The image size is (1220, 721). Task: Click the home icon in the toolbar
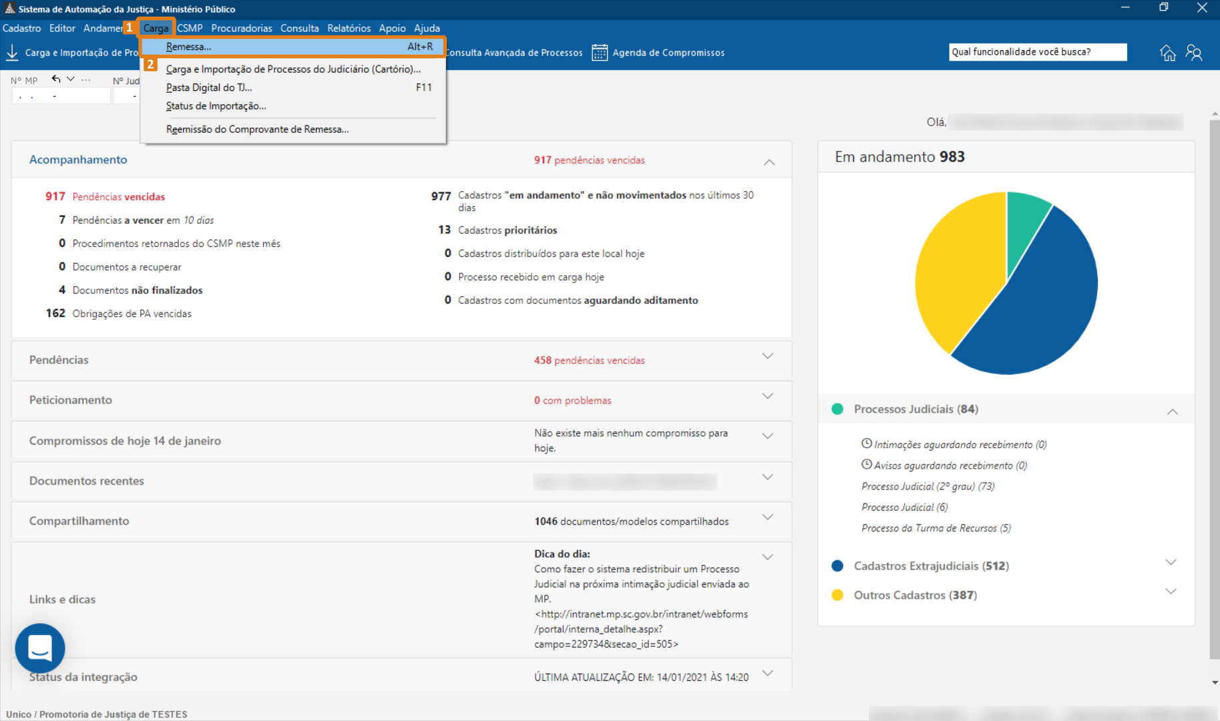1167,53
